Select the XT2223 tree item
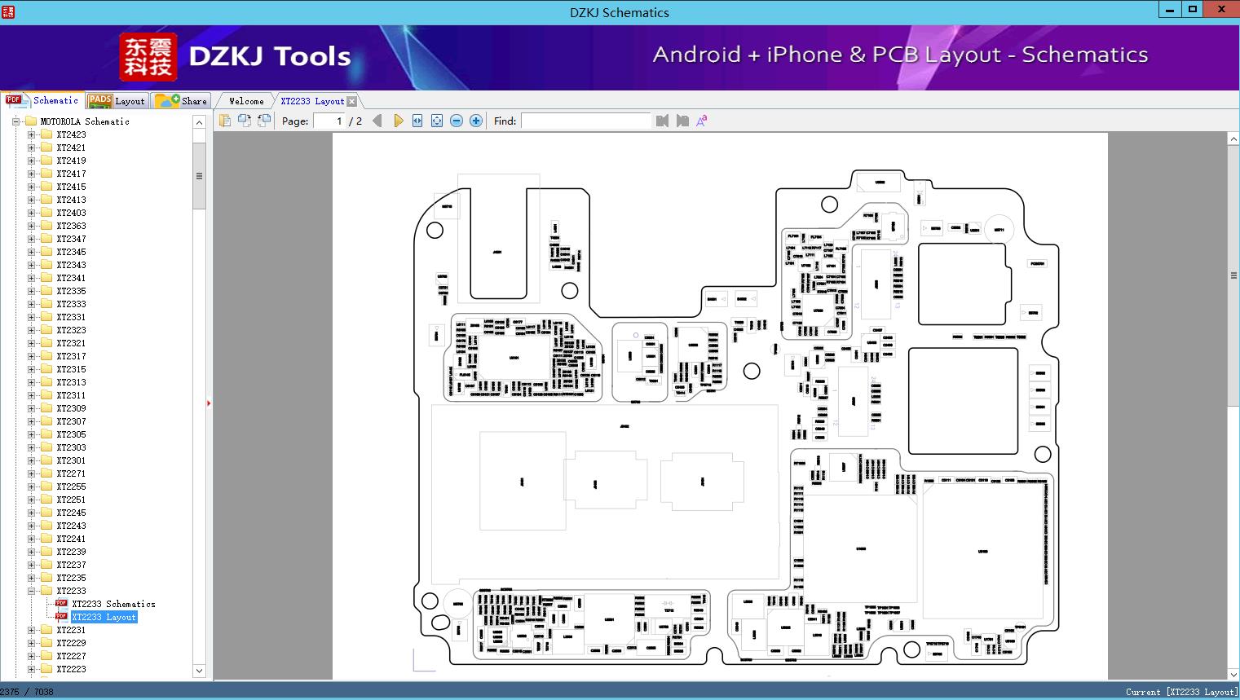Image resolution: width=1240 pixels, height=700 pixels. 71,669
